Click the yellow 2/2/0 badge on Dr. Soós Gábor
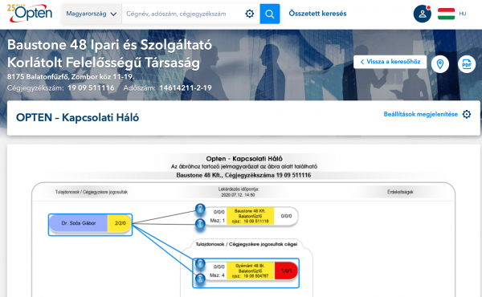The width and height of the screenshot is (482, 297). point(120,223)
